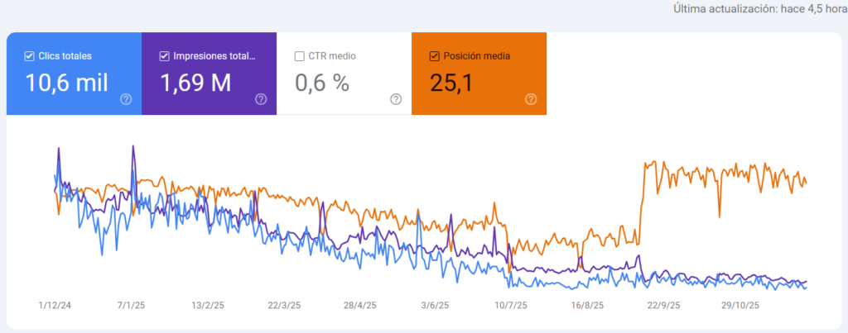Toggle the Impresiones totales checkbox off

pyautogui.click(x=164, y=56)
